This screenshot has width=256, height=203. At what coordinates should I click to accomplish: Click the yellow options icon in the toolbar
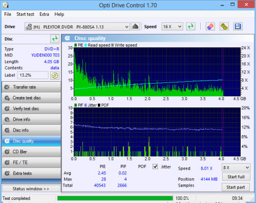pyautogui.click(x=224, y=27)
